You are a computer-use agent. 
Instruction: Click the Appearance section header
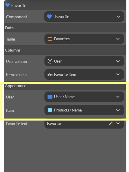pyautogui.click(x=65, y=86)
